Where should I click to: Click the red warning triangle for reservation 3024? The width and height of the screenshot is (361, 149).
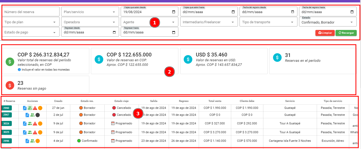click(x=35, y=124)
